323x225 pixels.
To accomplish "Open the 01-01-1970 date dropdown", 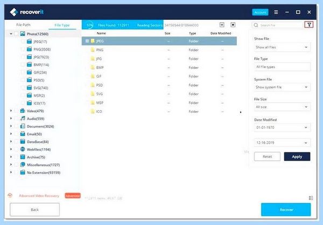I will [x=282, y=127].
